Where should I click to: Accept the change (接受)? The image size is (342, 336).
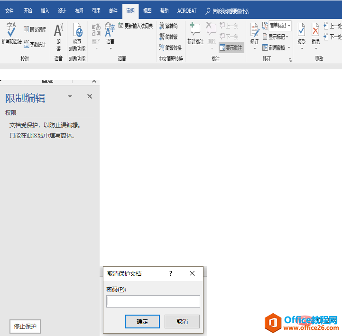point(301,33)
